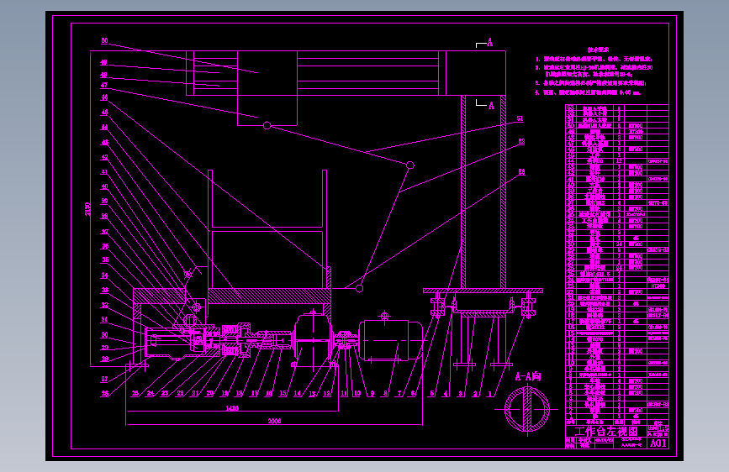Click bottom-row leader callout 25
This screenshot has width=729, height=472.
click(135, 394)
